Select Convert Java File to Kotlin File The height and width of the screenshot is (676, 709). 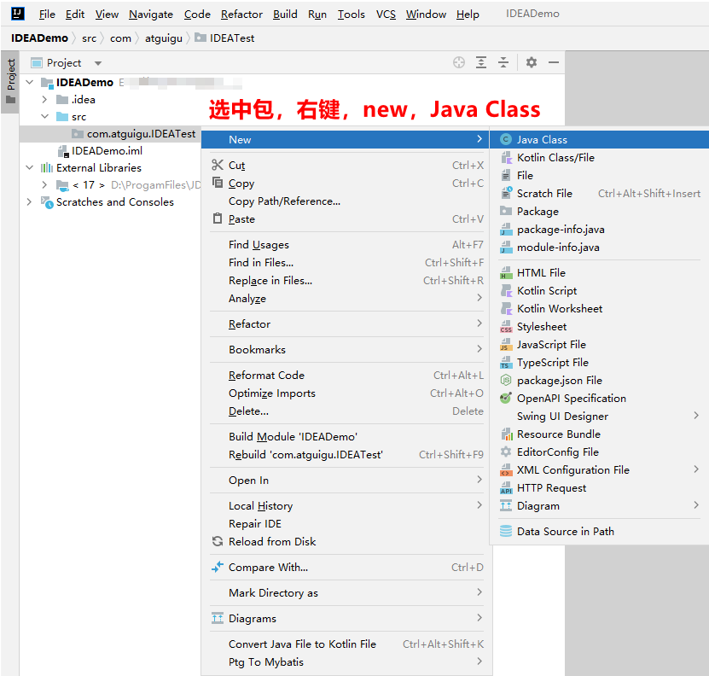[x=346, y=644]
